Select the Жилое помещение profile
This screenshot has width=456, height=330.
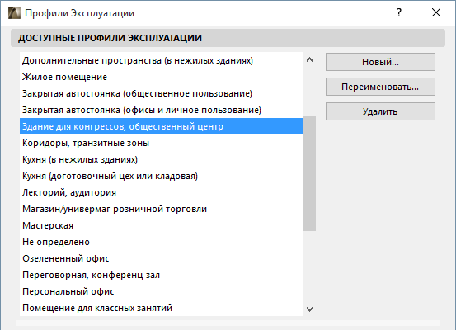pyautogui.click(x=161, y=77)
